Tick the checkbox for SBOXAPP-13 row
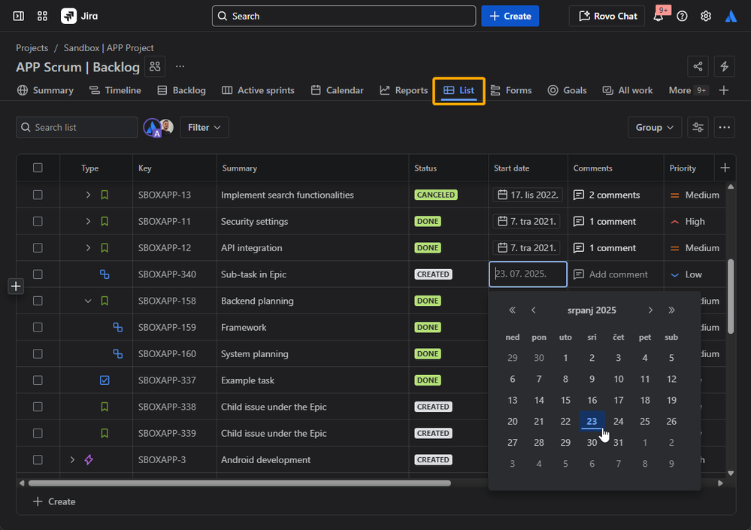This screenshot has width=751, height=530. tap(38, 195)
